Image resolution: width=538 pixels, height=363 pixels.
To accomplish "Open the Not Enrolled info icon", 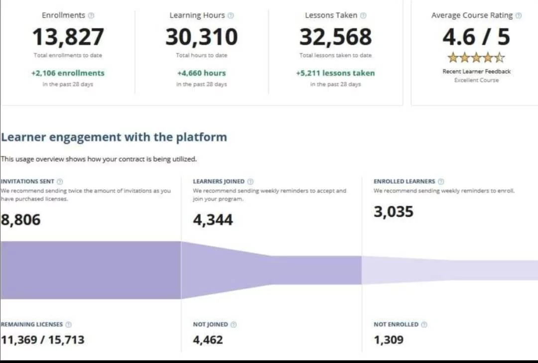I will pyautogui.click(x=424, y=325).
